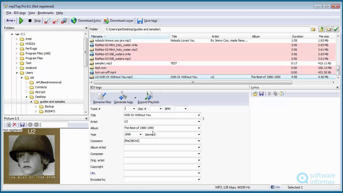Copy lyrics text icon
Image resolution: width=343 pixels, height=193 pixels.
pos(275,94)
